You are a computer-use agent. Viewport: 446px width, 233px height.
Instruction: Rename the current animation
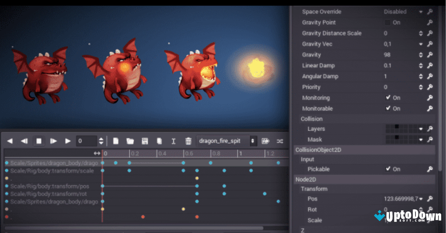pyautogui.click(x=174, y=141)
